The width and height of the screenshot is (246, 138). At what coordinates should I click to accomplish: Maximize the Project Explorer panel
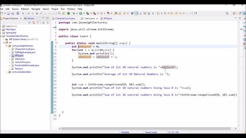coord(47,18)
